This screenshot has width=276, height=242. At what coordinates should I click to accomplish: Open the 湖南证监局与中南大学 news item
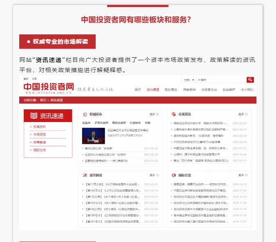pos(200,123)
